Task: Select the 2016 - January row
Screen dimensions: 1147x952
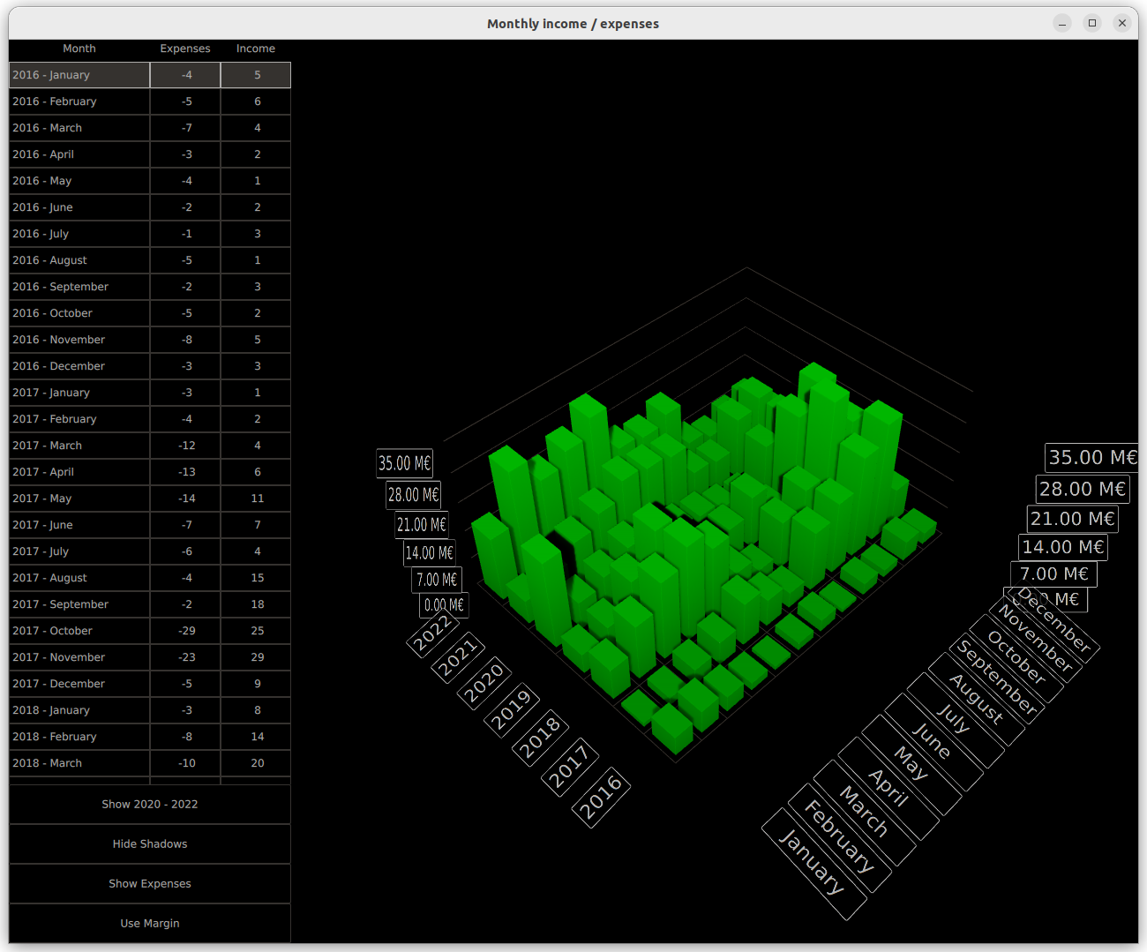Action: [150, 75]
